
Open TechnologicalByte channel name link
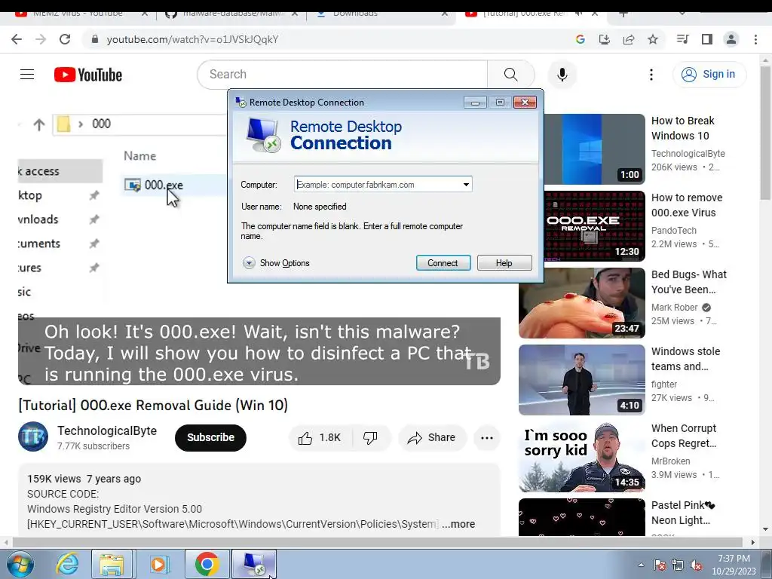pyautogui.click(x=107, y=430)
